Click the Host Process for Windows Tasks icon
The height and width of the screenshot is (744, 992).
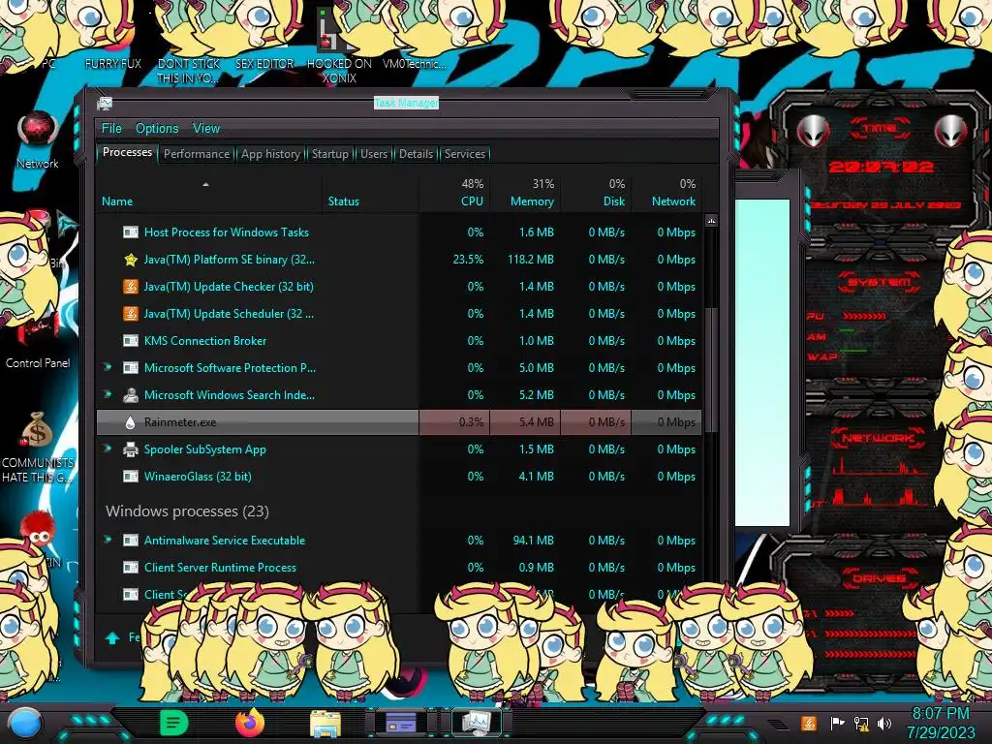(x=131, y=232)
